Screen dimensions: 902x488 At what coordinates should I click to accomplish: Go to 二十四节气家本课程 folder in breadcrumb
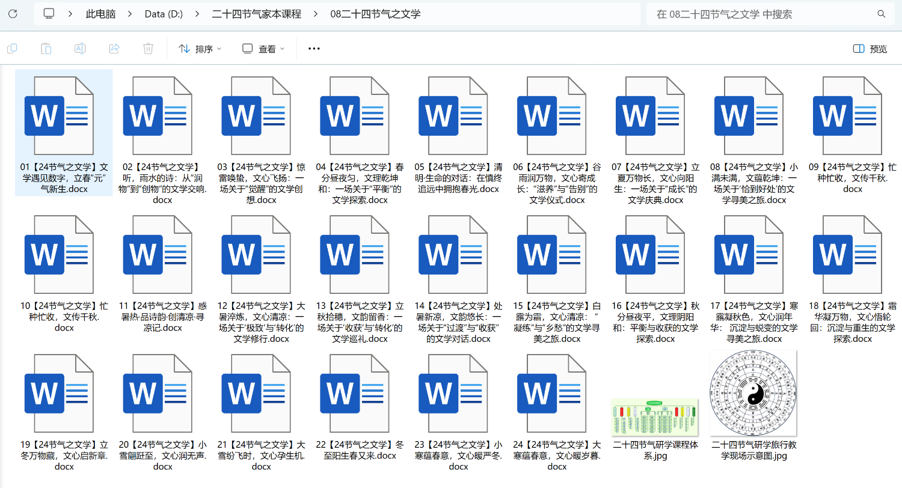click(257, 14)
